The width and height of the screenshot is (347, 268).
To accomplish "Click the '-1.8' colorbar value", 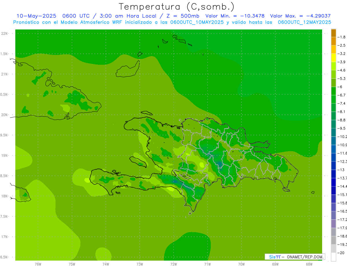I will 342,37.
